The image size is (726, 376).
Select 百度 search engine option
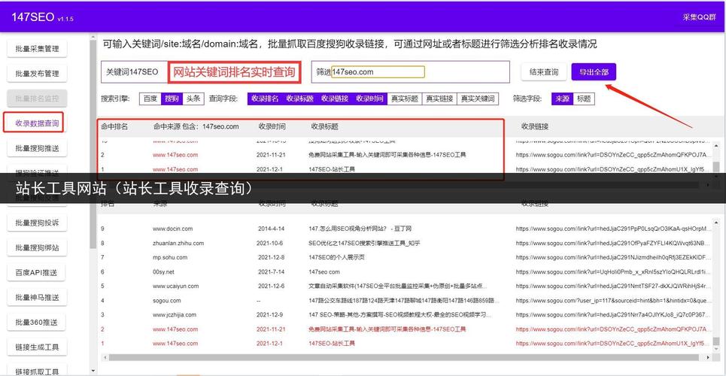150,99
